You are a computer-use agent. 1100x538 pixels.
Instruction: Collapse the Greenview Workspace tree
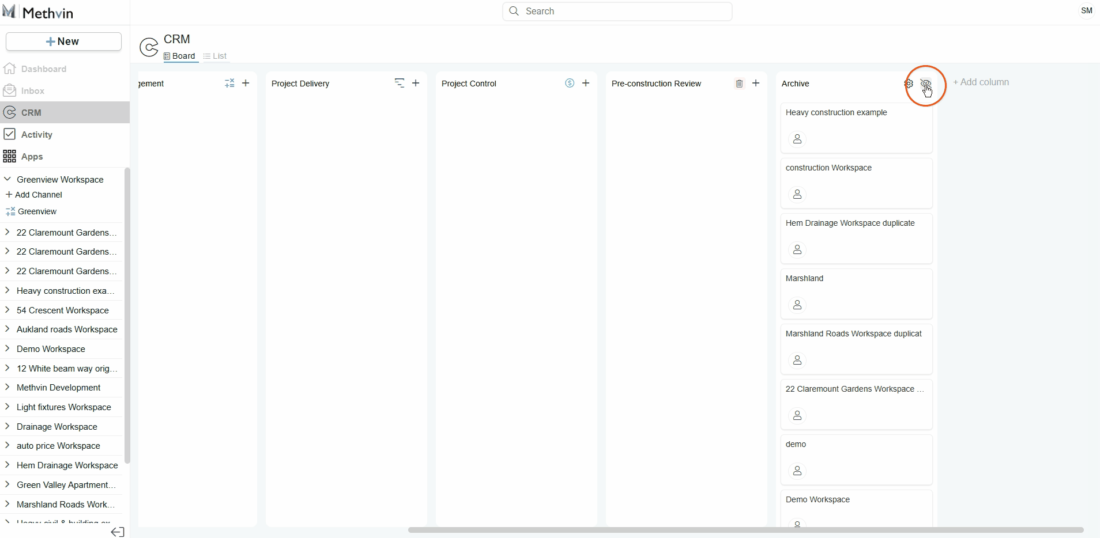[x=7, y=179]
